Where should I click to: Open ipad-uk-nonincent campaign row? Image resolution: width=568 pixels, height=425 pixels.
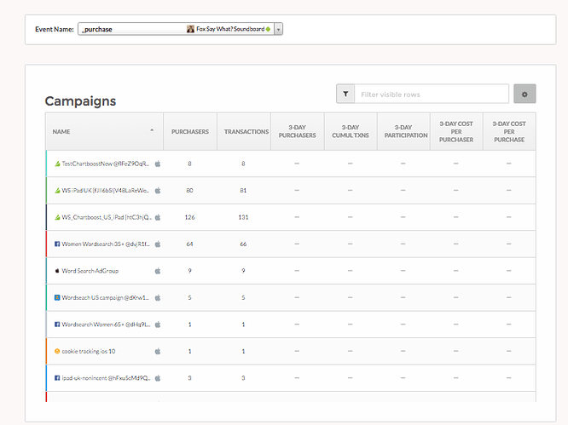click(291, 377)
